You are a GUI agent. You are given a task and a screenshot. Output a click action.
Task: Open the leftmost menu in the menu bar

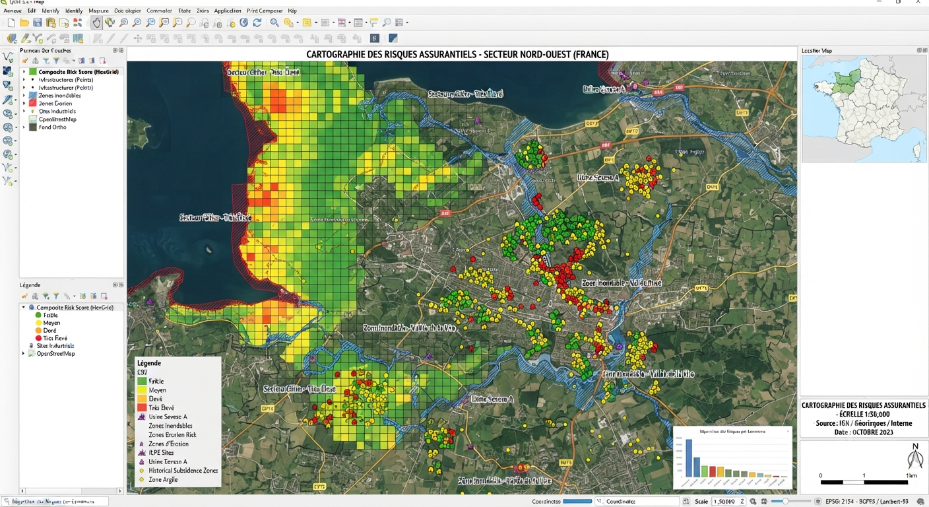tap(13, 11)
